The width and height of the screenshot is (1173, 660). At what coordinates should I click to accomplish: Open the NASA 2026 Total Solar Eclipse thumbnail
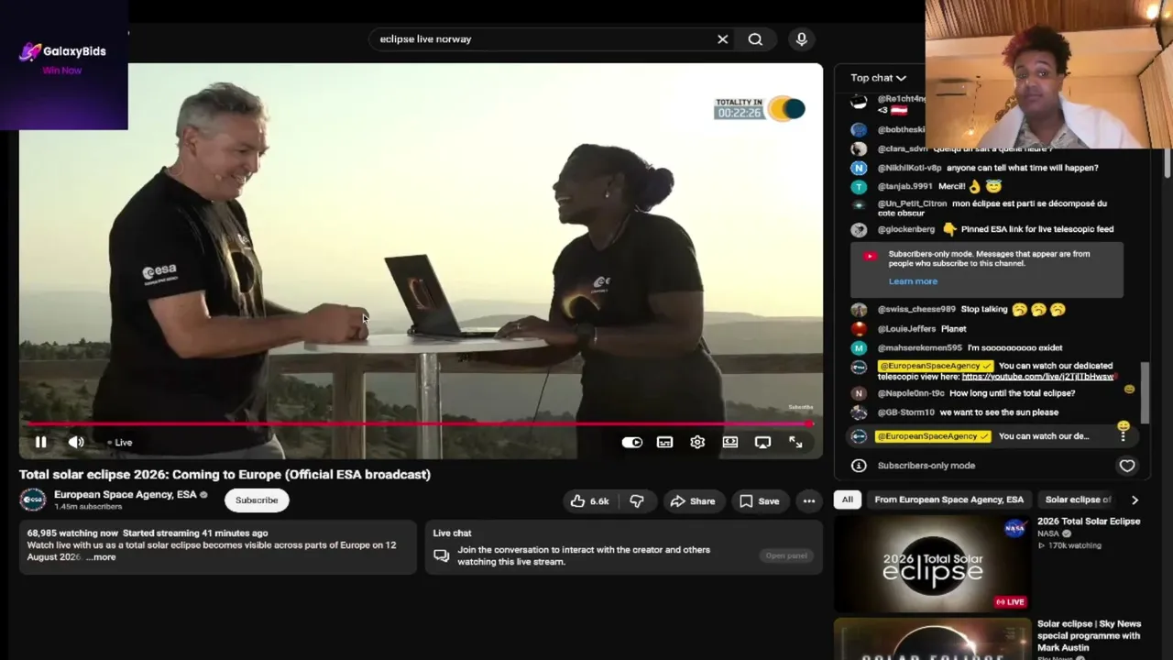click(932, 563)
